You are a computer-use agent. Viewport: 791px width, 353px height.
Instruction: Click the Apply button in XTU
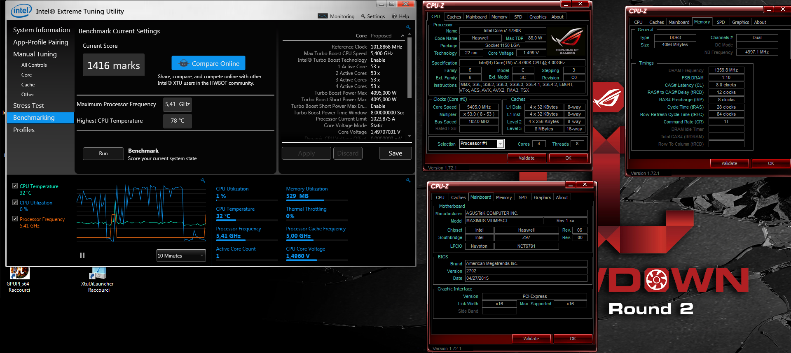tap(307, 153)
